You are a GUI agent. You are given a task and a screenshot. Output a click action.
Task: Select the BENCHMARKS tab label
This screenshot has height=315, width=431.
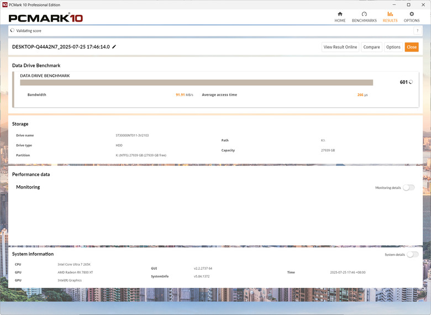tap(364, 20)
